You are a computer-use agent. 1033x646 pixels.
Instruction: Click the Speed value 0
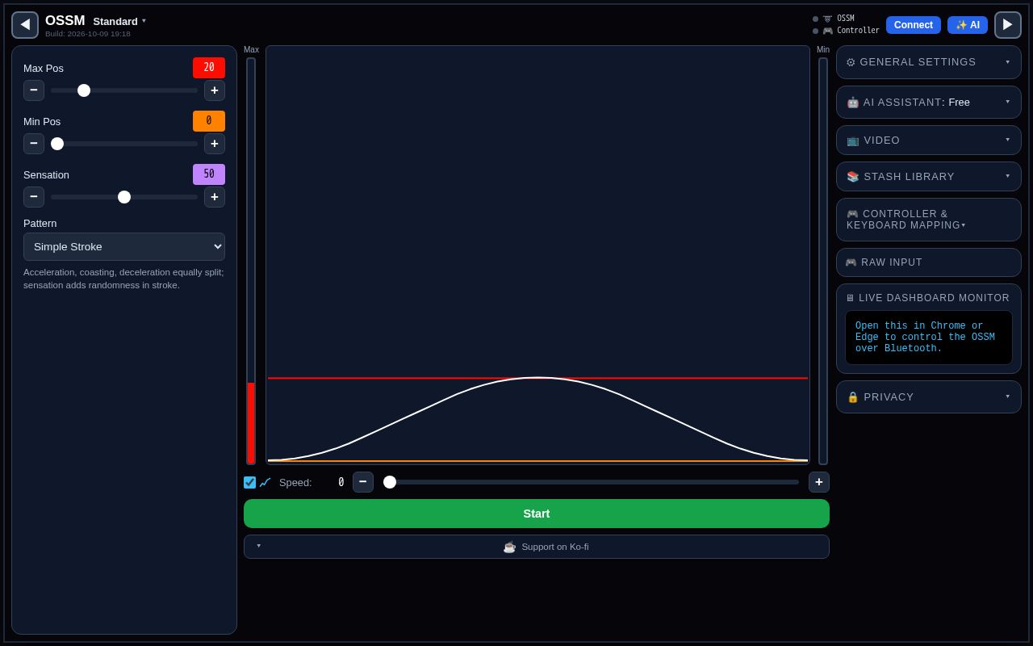click(341, 482)
